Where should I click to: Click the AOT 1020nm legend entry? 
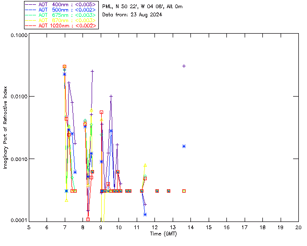pyautogui.click(x=61, y=25)
